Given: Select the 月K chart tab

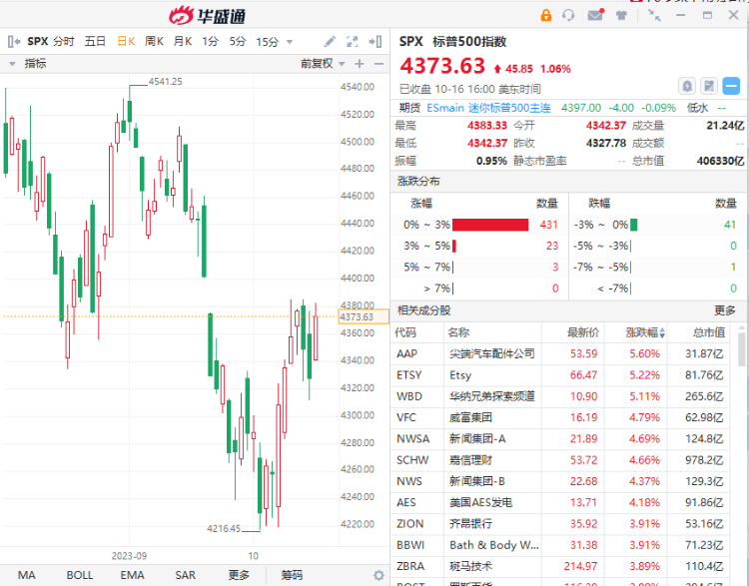Looking at the screenshot, I should [x=183, y=42].
